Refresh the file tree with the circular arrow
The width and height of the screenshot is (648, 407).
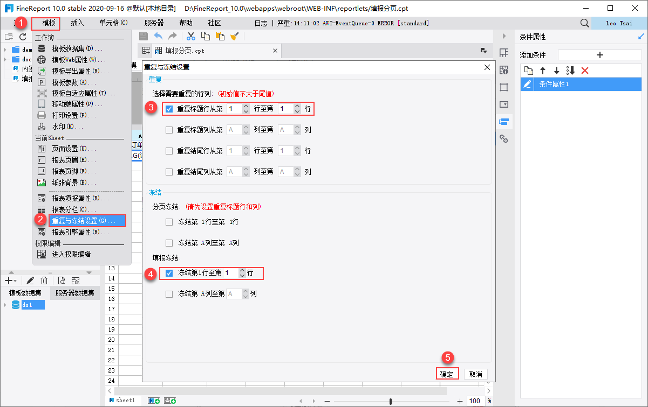click(x=23, y=37)
